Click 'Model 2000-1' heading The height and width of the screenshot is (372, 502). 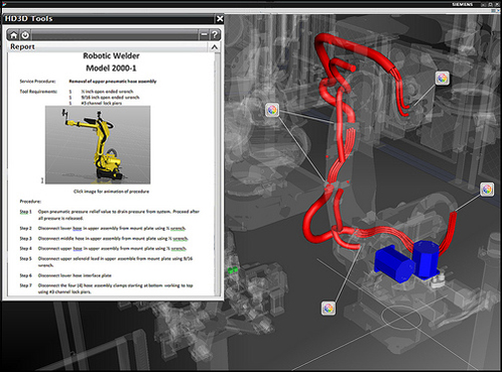(112, 69)
